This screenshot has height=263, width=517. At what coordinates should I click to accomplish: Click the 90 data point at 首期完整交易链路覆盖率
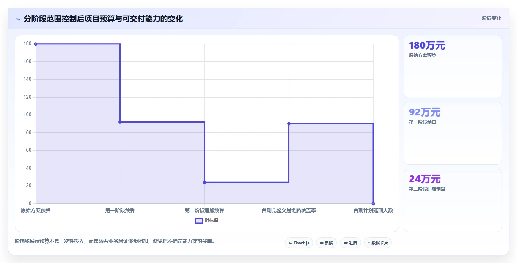tap(289, 124)
